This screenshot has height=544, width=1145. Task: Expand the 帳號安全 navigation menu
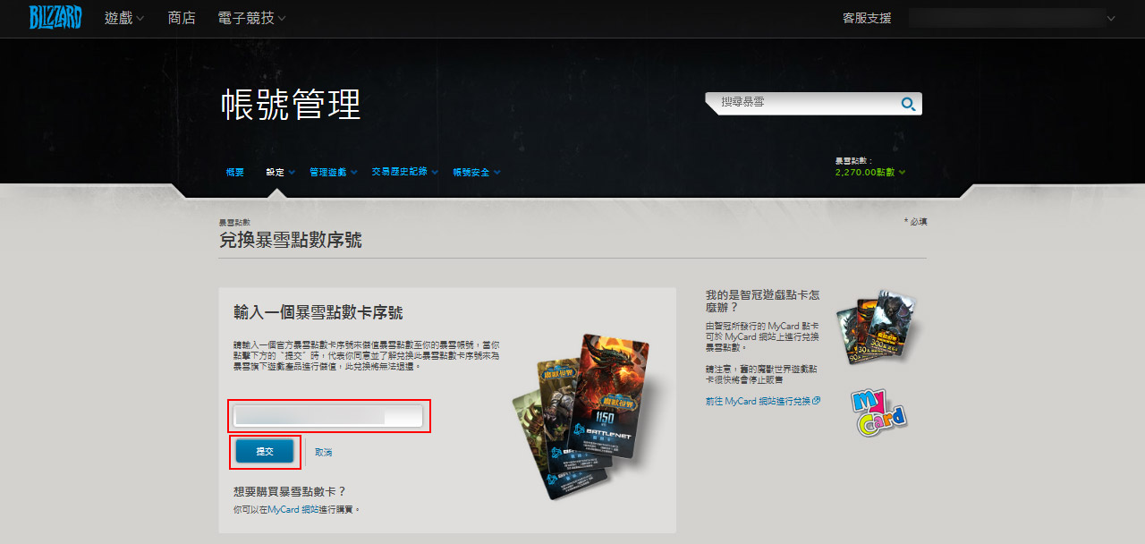(x=476, y=172)
